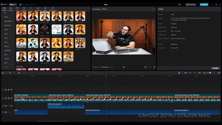The image size is (222, 125).
Task: Click the timeline playhead marker
Action: [106, 76]
